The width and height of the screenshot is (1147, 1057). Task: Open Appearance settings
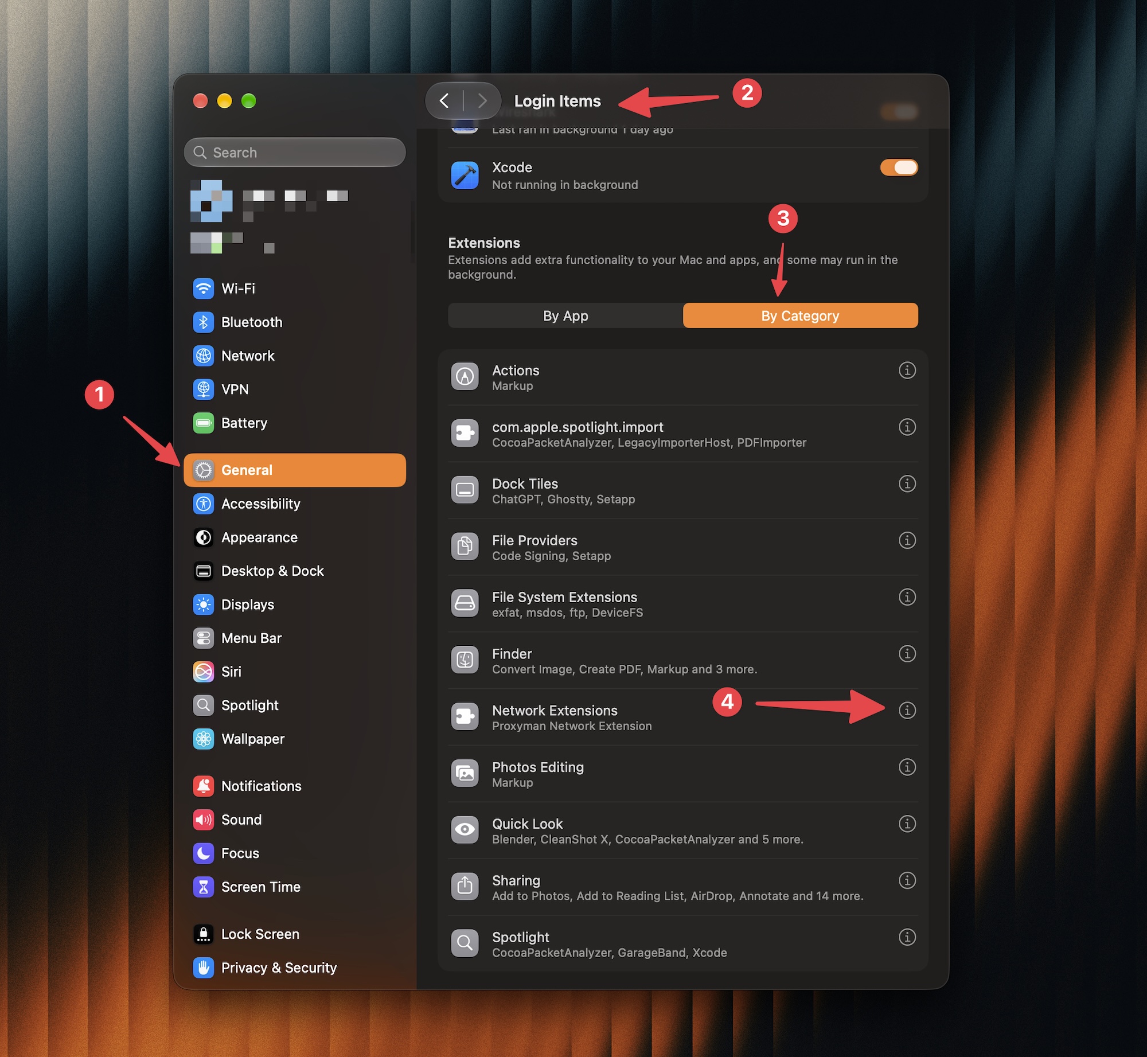[294, 537]
